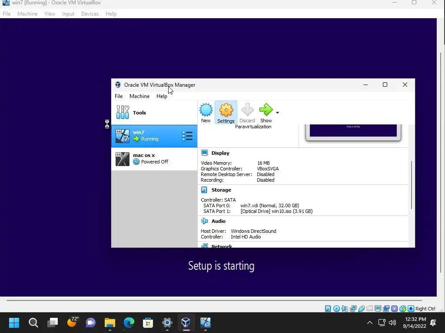Screen dimensions: 445x333
Task: Click the Paravirtualization label
Action: pyautogui.click(x=253, y=127)
